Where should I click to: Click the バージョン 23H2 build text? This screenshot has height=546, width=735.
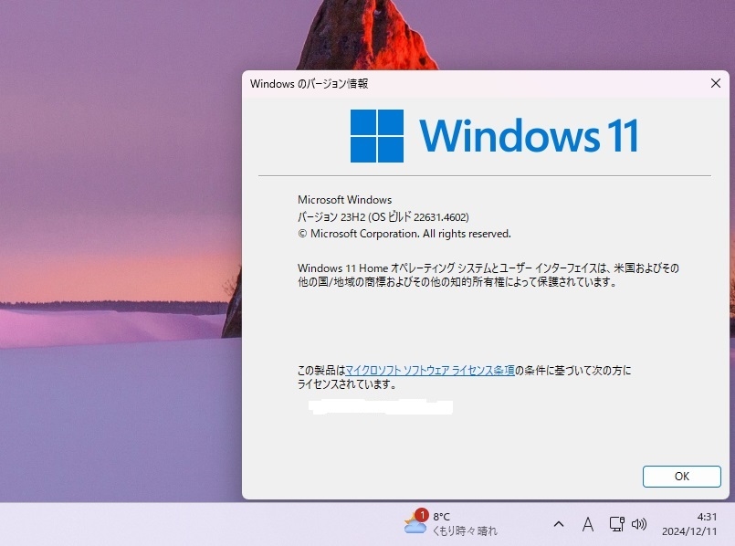coord(383,217)
